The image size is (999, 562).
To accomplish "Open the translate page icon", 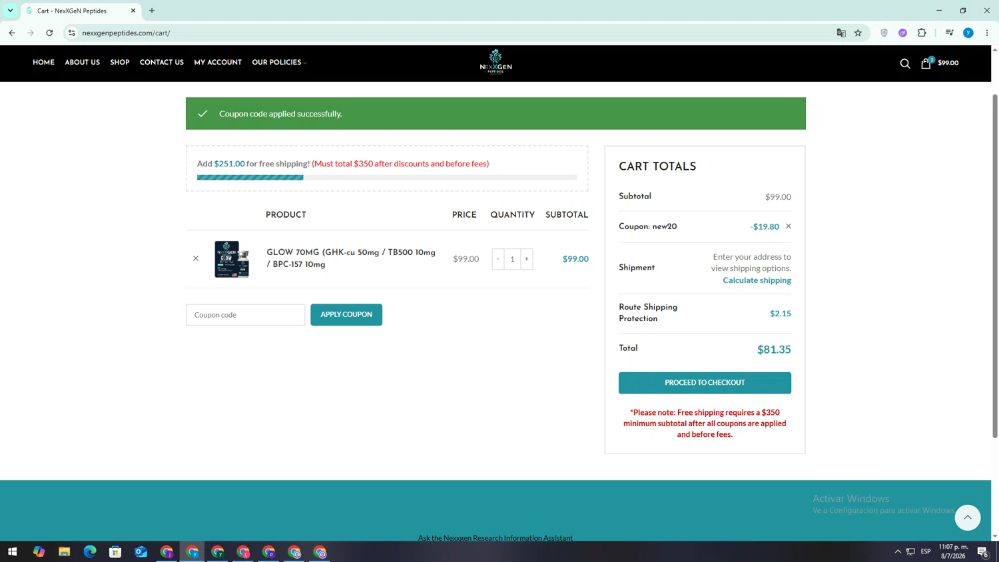I will coord(841,33).
